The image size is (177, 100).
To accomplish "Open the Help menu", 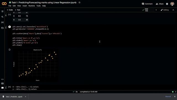I will click(44, 6).
